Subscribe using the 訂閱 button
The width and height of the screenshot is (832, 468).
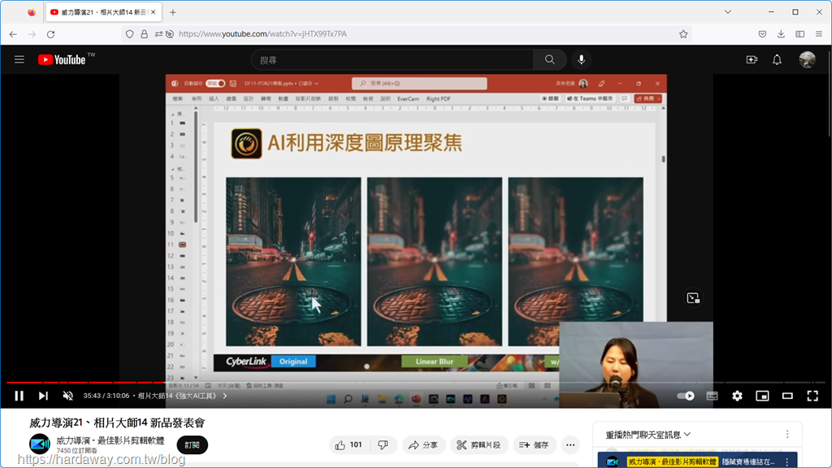coord(192,445)
